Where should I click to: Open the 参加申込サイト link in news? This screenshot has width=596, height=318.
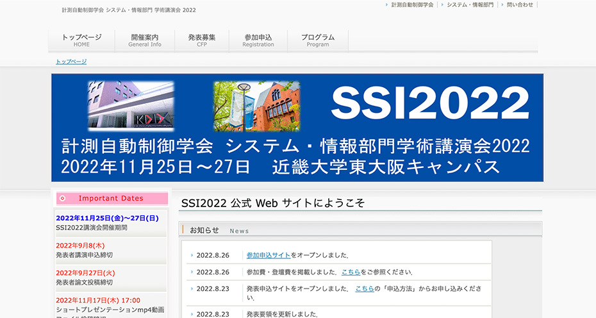point(269,255)
